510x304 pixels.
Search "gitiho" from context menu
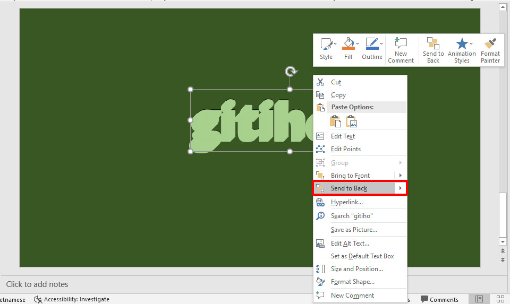[360, 216]
